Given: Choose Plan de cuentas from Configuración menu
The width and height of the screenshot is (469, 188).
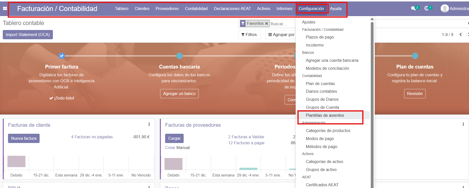Looking at the screenshot, I should click(x=320, y=83).
